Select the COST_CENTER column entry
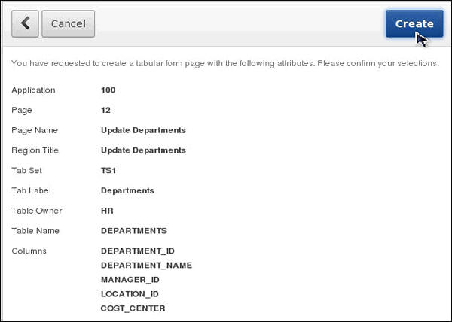The width and height of the screenshot is (452, 322). point(133,308)
